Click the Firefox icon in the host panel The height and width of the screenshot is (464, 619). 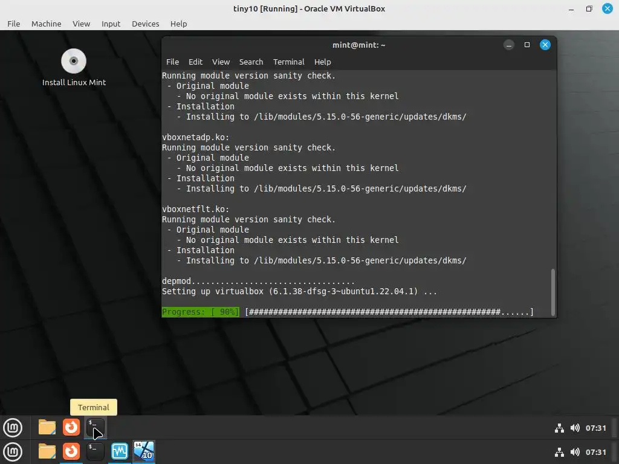[71, 452]
